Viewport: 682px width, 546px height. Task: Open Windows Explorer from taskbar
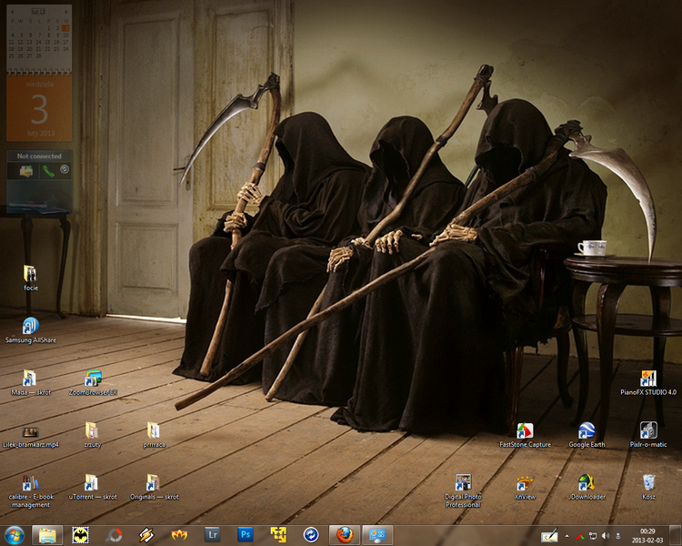(x=47, y=535)
